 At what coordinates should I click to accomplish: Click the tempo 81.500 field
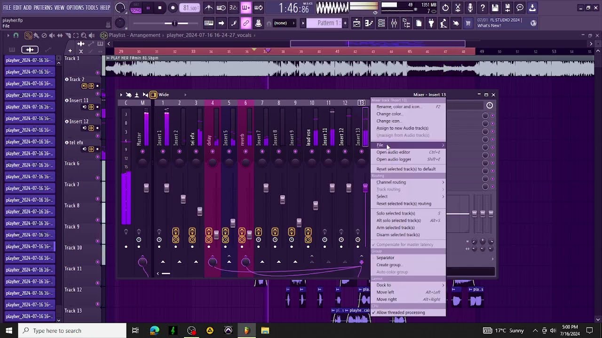(190, 8)
